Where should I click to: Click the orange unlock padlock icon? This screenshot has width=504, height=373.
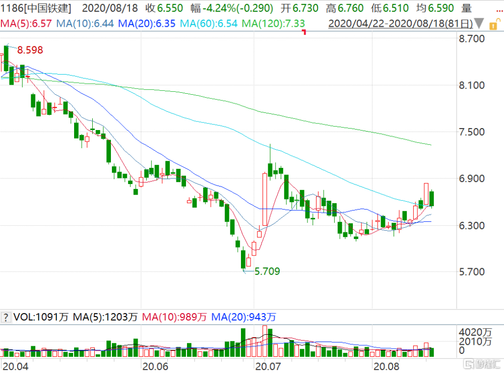click(494, 24)
